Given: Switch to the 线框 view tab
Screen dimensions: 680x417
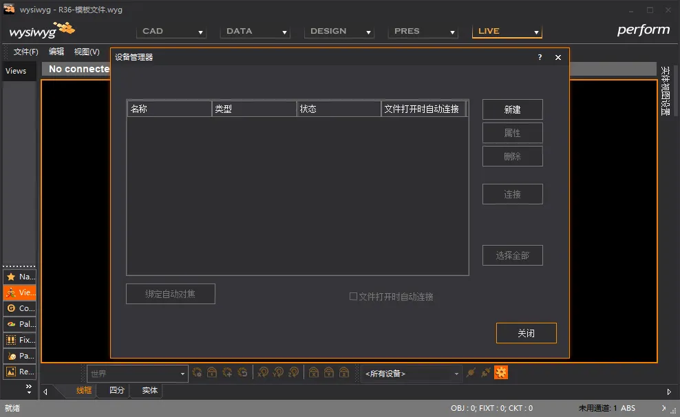Looking at the screenshot, I should pos(84,390).
